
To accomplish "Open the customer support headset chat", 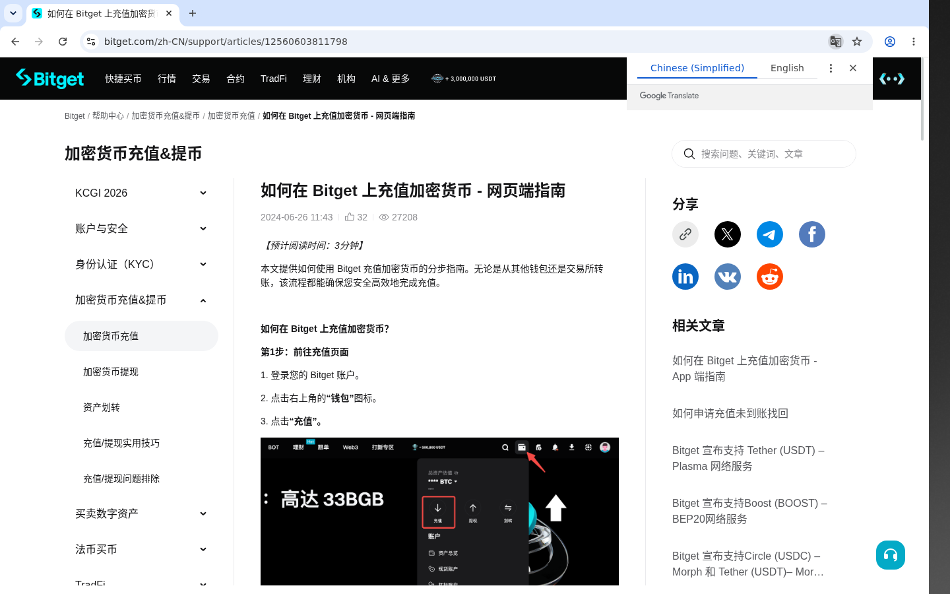I will click(x=891, y=555).
